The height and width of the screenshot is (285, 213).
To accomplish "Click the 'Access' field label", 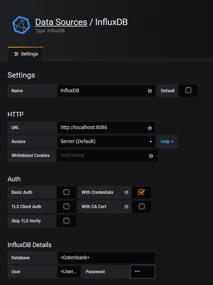I will (x=18, y=141).
